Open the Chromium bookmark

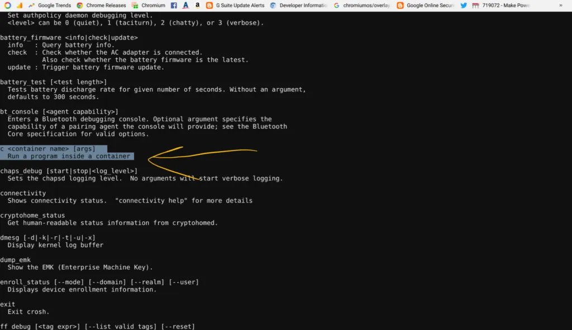click(x=149, y=5)
